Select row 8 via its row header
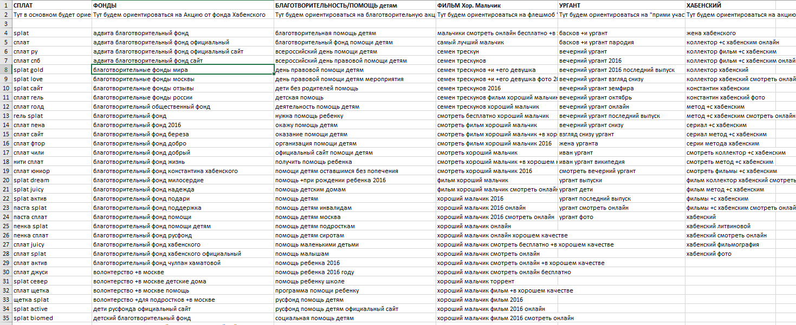The width and height of the screenshot is (796, 325). (5, 70)
